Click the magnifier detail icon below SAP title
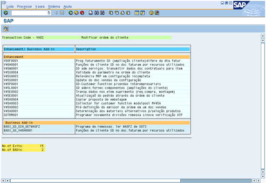Image resolution: width=266 pixels, height=183 pixels. coord(6,29)
